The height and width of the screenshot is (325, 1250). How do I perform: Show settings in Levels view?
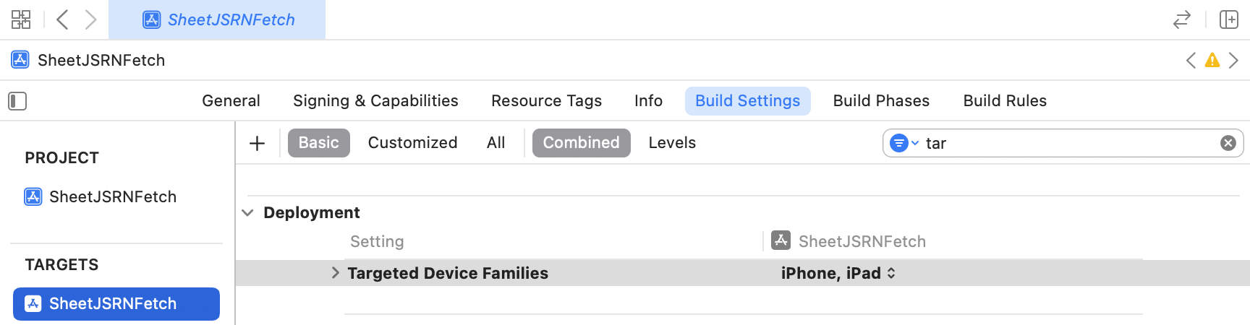pyautogui.click(x=672, y=143)
